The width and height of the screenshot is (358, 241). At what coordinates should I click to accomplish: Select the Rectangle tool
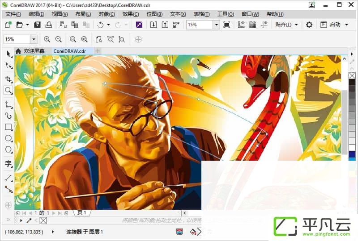tap(9, 127)
